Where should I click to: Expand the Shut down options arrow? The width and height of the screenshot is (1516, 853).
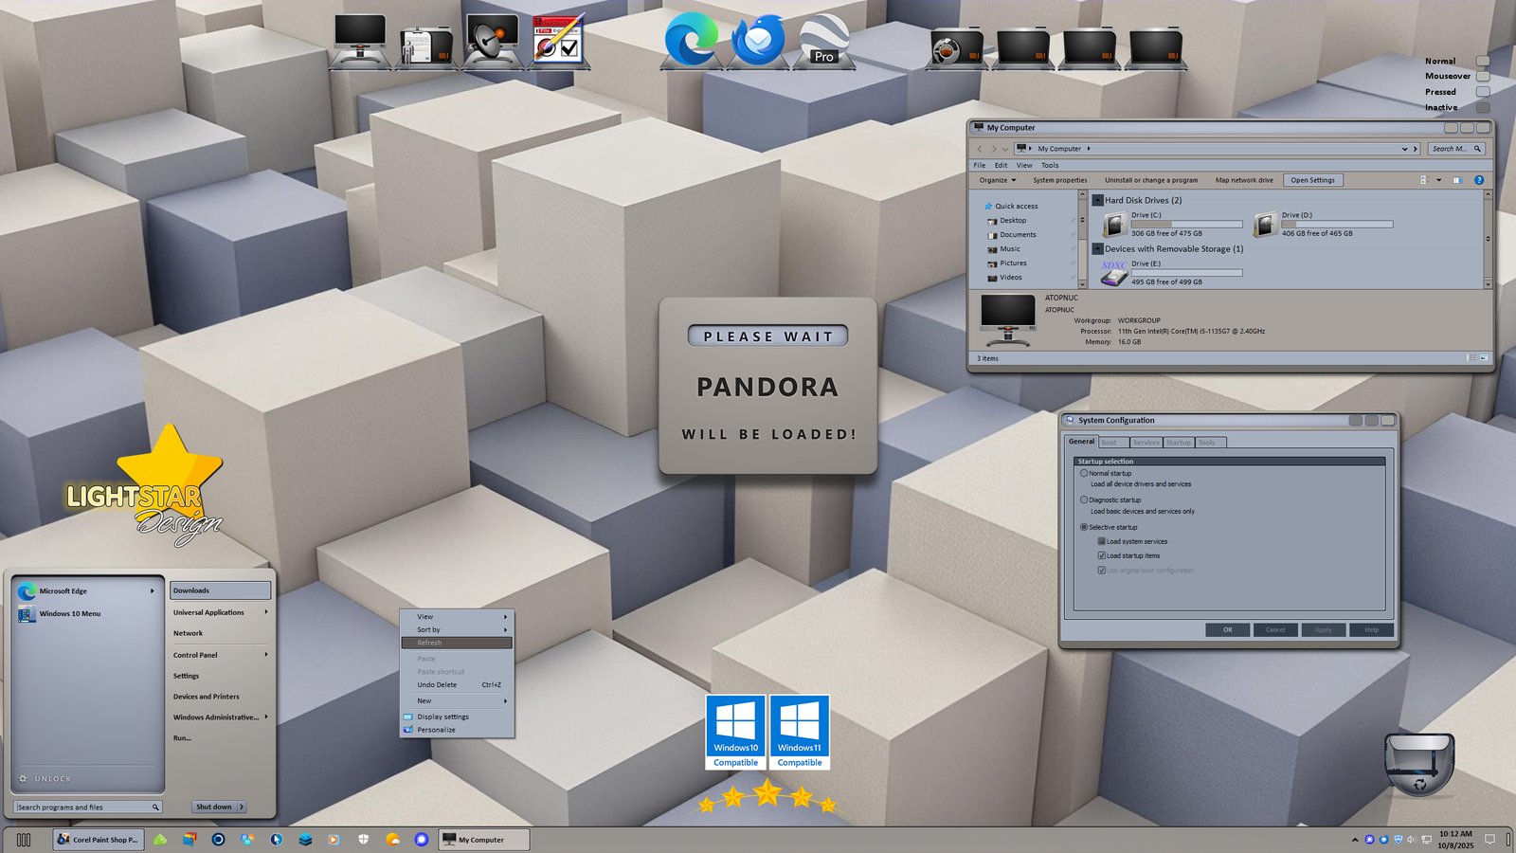(x=242, y=807)
